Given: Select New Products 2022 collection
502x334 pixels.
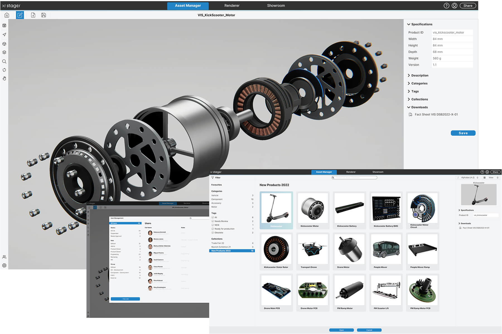Looking at the screenshot, I should click(x=232, y=251).
